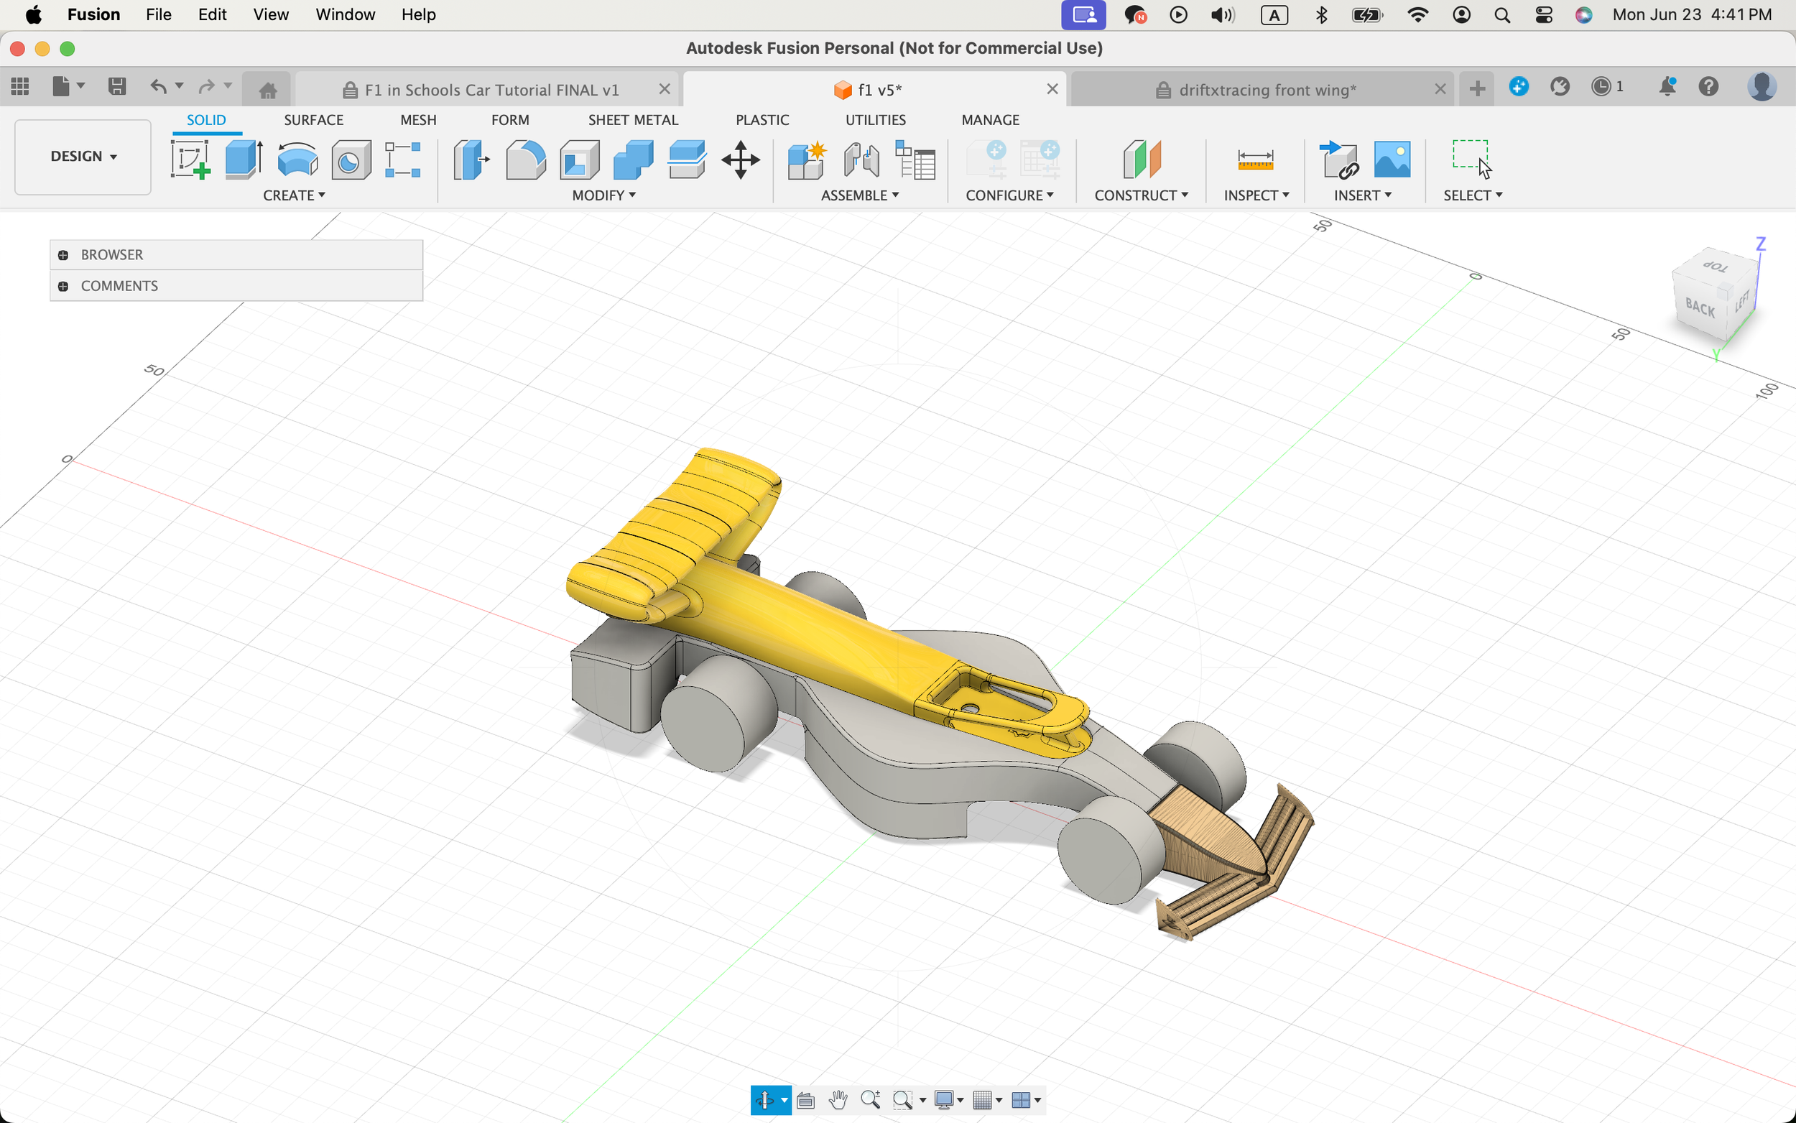This screenshot has width=1796, height=1123.
Task: Open the INSPECT dropdown menu
Action: tap(1256, 195)
